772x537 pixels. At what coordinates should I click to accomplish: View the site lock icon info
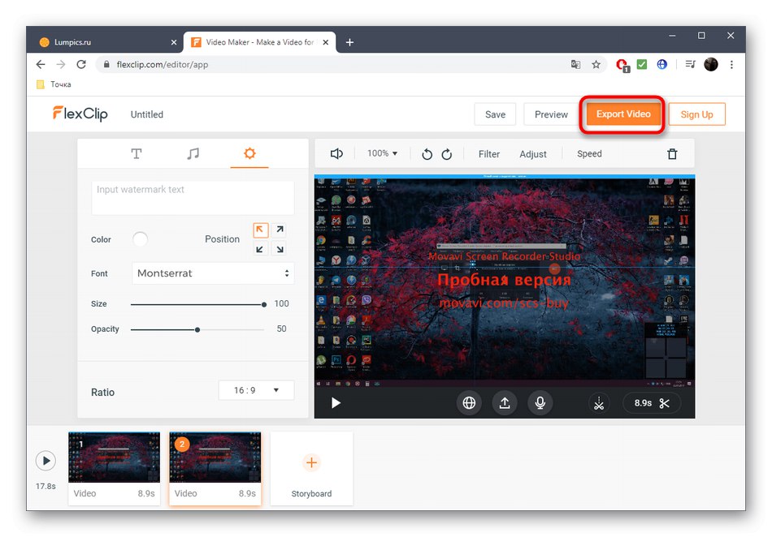pos(106,64)
